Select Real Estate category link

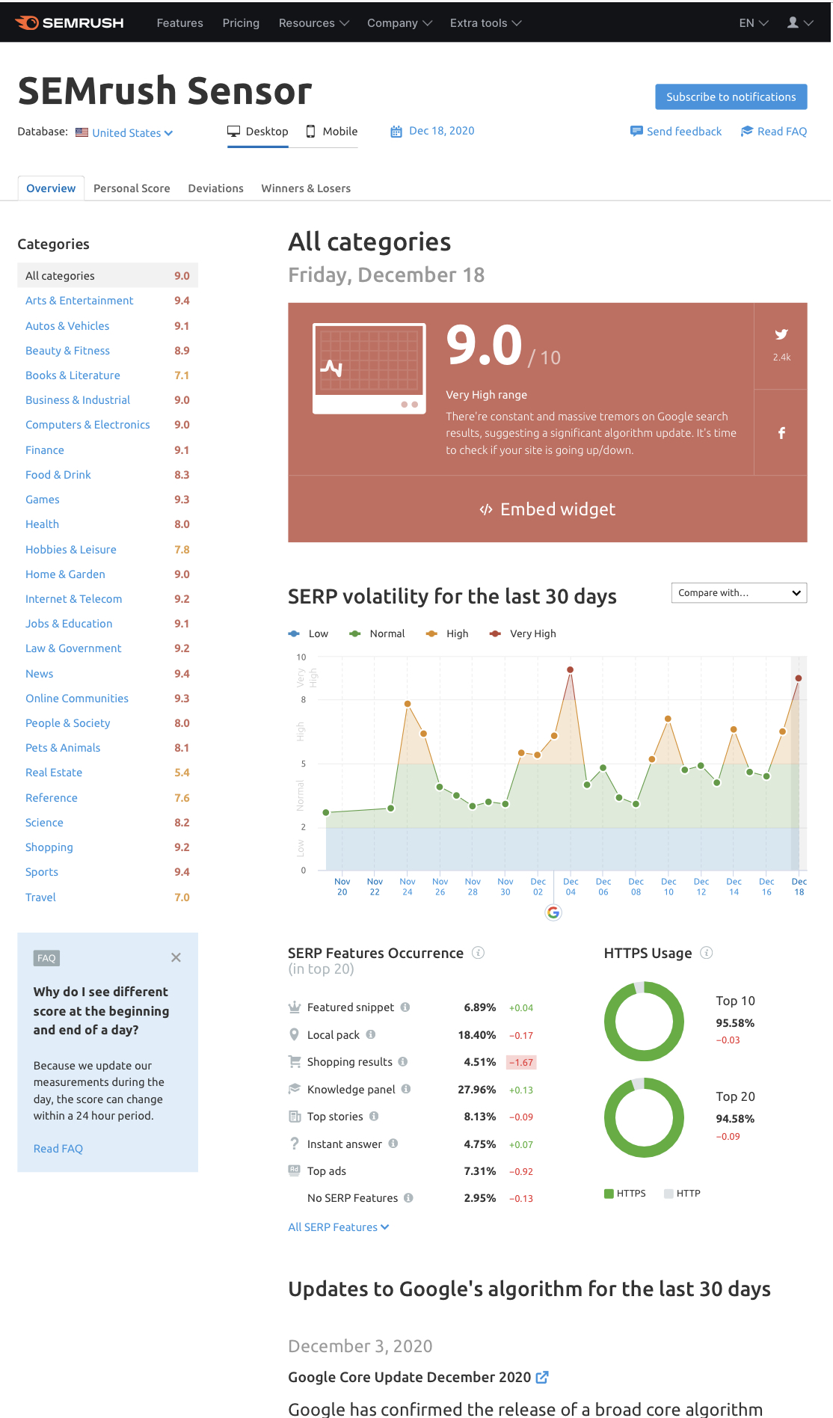(x=54, y=773)
